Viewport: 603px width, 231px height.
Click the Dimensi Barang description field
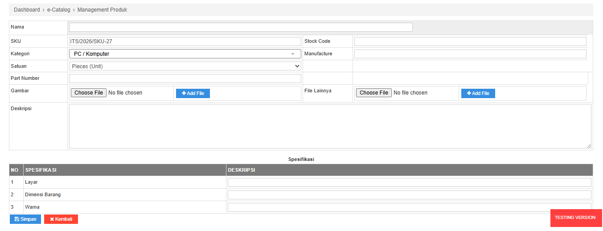click(409, 195)
